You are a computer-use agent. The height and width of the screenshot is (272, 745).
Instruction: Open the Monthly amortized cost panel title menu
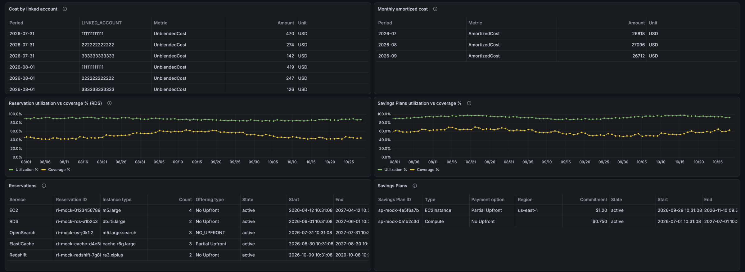[x=402, y=9]
